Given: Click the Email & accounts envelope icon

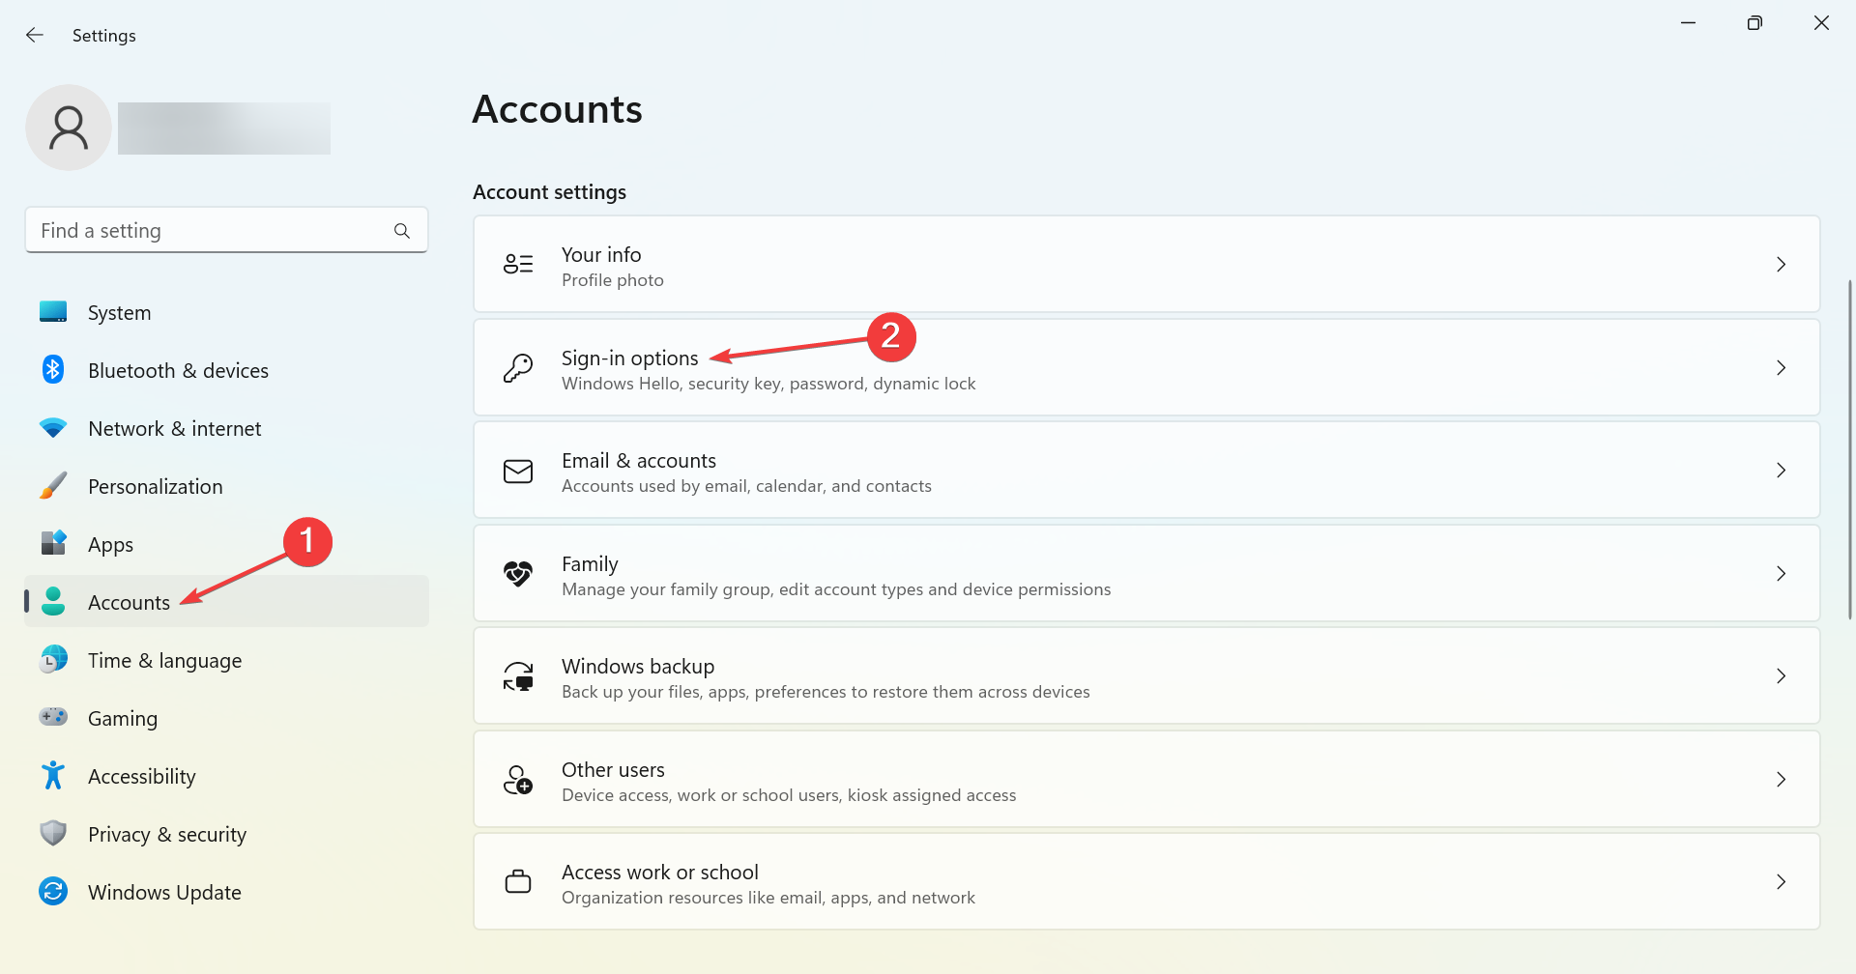Looking at the screenshot, I should tap(518, 471).
